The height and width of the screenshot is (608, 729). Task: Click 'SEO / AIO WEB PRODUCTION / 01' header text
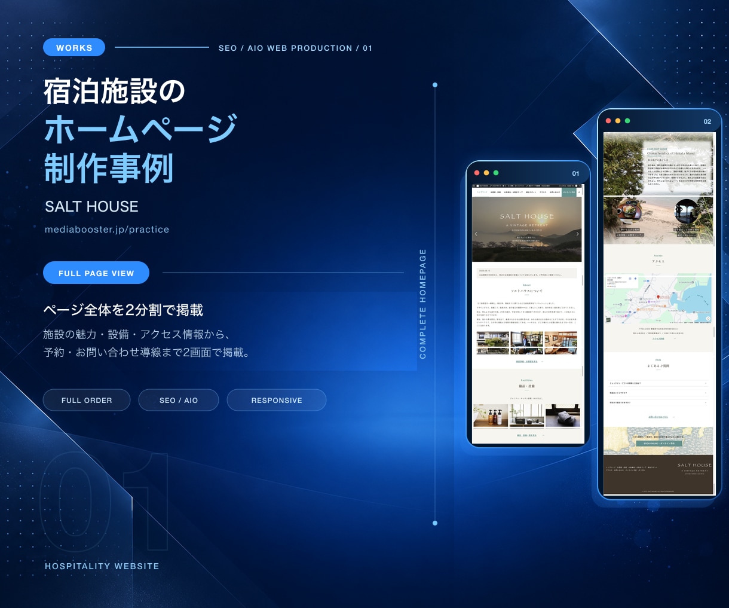pos(295,48)
